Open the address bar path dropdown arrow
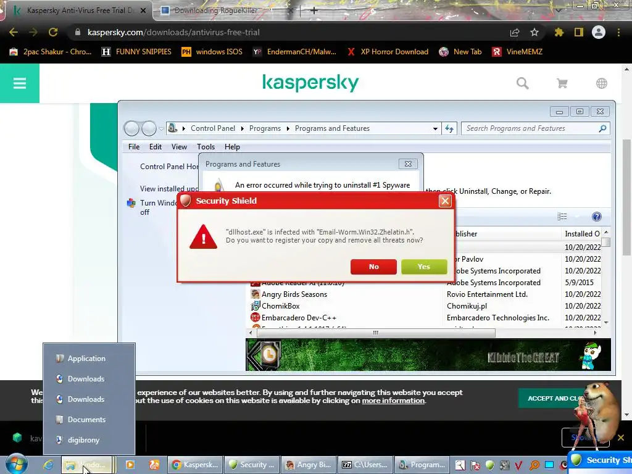The image size is (632, 474). click(435, 128)
